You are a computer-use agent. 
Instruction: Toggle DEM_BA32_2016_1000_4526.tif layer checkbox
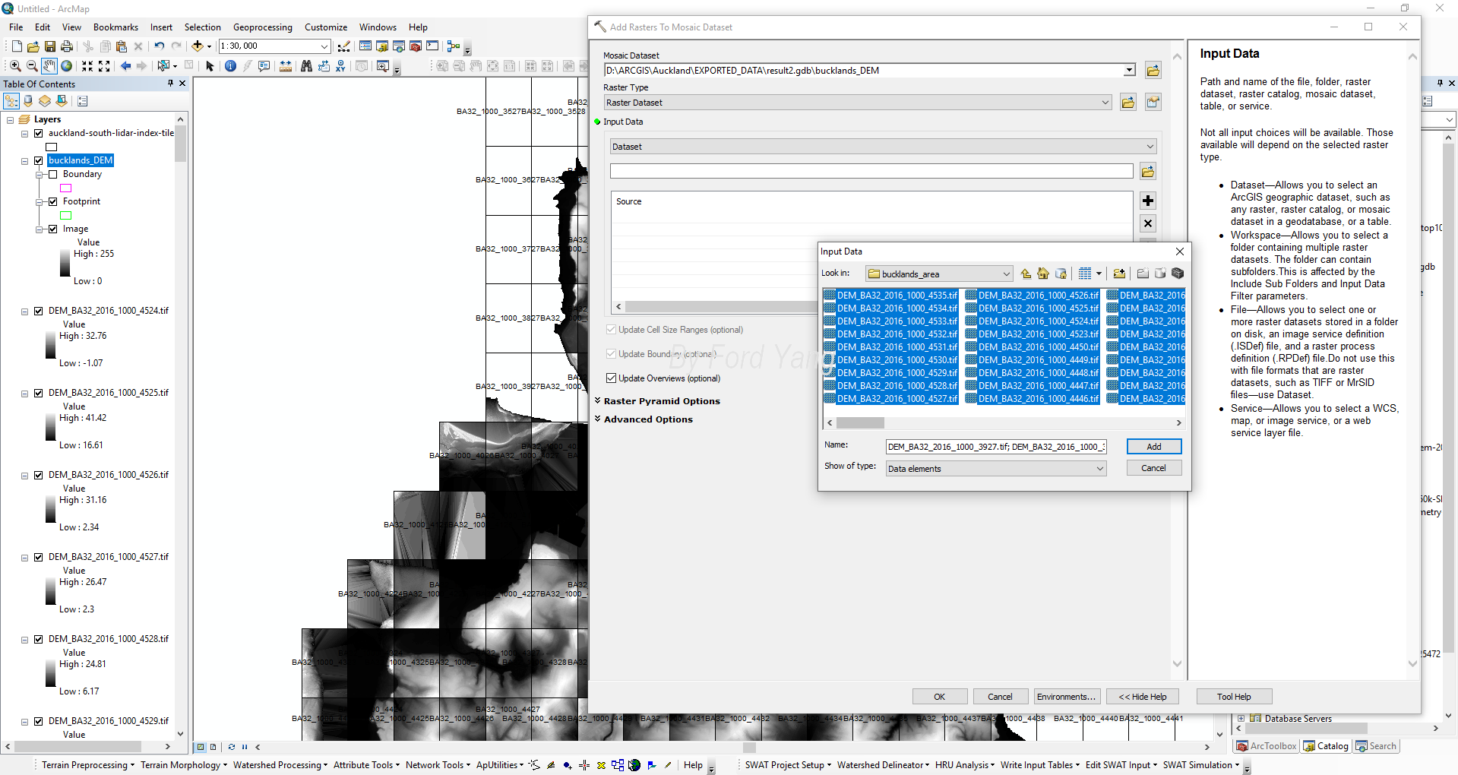point(39,475)
